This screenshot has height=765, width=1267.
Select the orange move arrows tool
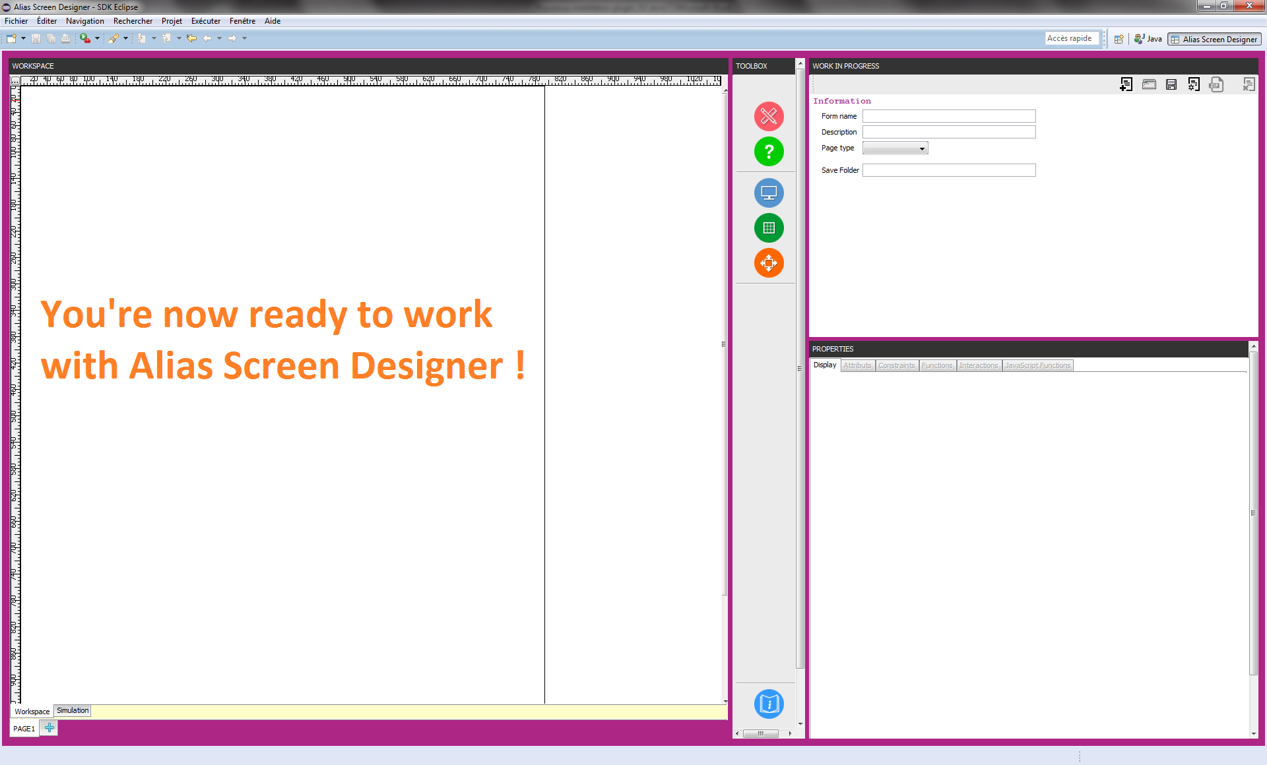click(769, 263)
